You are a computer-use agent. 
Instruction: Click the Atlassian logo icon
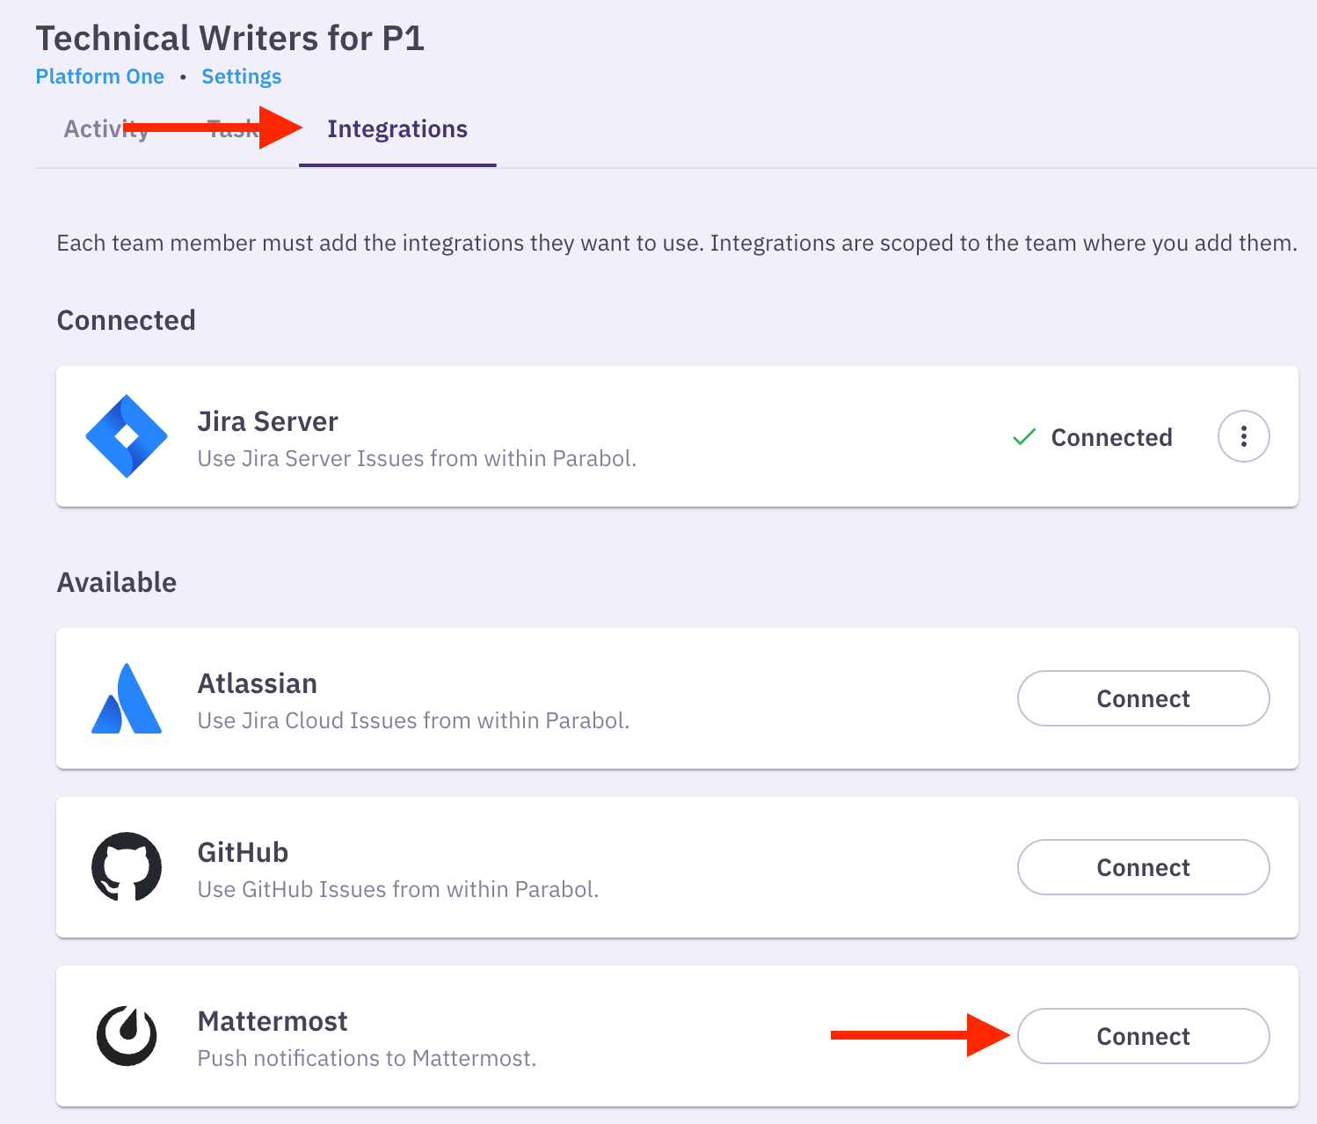tap(127, 698)
